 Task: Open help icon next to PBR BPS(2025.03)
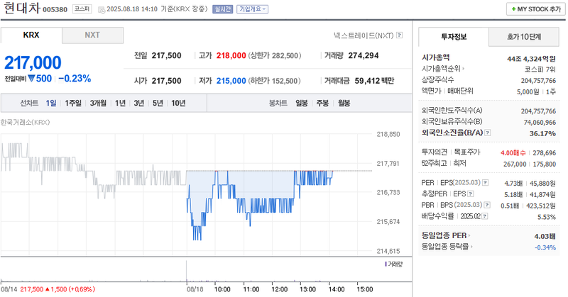[x=487, y=205]
